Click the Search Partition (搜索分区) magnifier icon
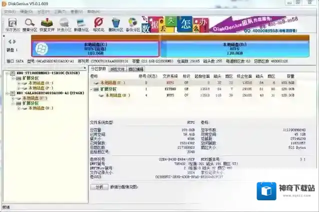Viewport: 319px width, 212px height. pos(29,24)
